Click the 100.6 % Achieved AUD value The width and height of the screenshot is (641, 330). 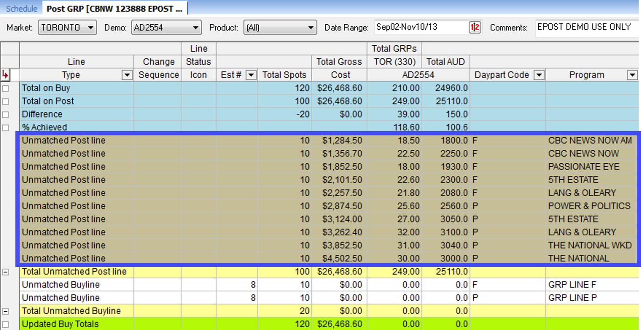[x=445, y=127]
